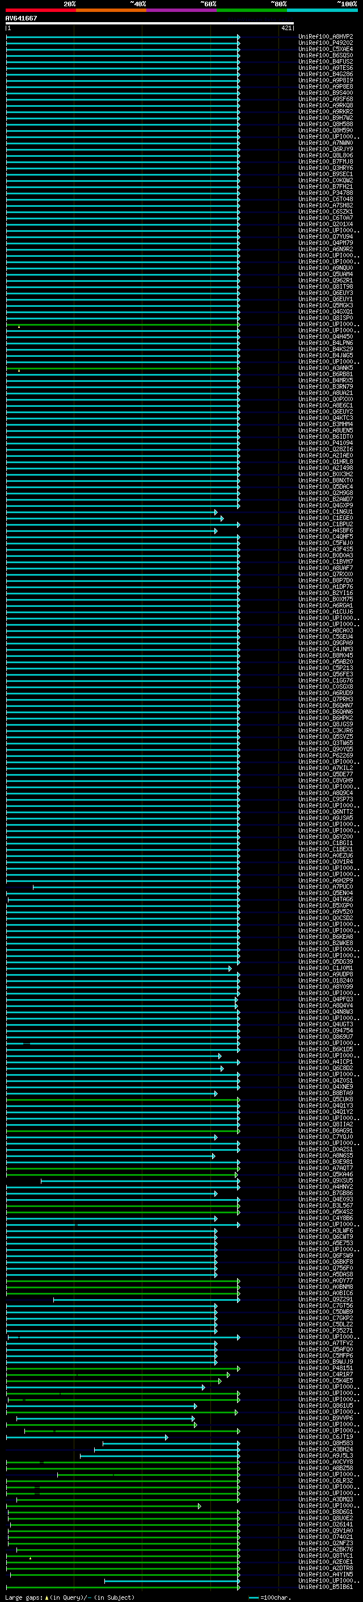This screenshot has width=363, height=1602.
Task: Open hit UniRef100_A8HVP2
Action: point(326,37)
